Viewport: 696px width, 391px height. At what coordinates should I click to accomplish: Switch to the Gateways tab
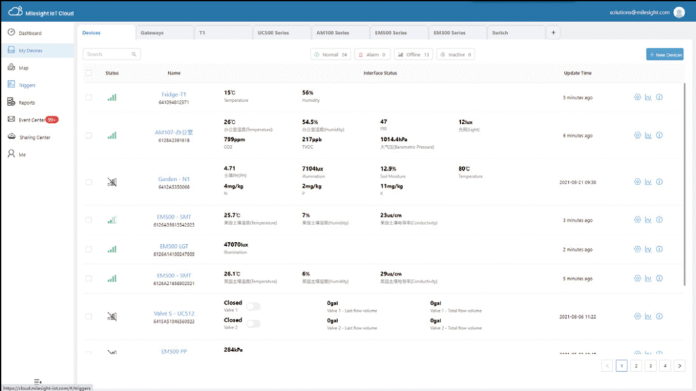(164, 33)
